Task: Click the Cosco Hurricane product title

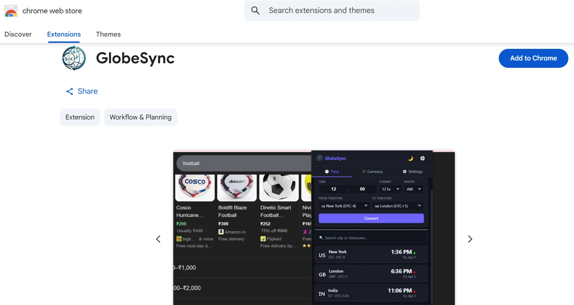Action: [190, 212]
